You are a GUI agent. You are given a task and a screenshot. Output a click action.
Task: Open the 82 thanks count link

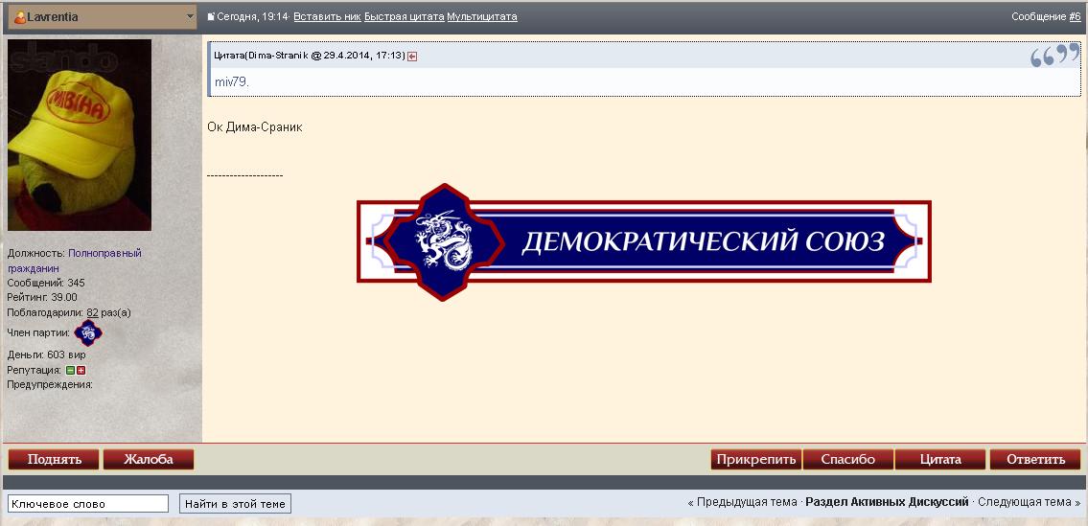pos(92,312)
